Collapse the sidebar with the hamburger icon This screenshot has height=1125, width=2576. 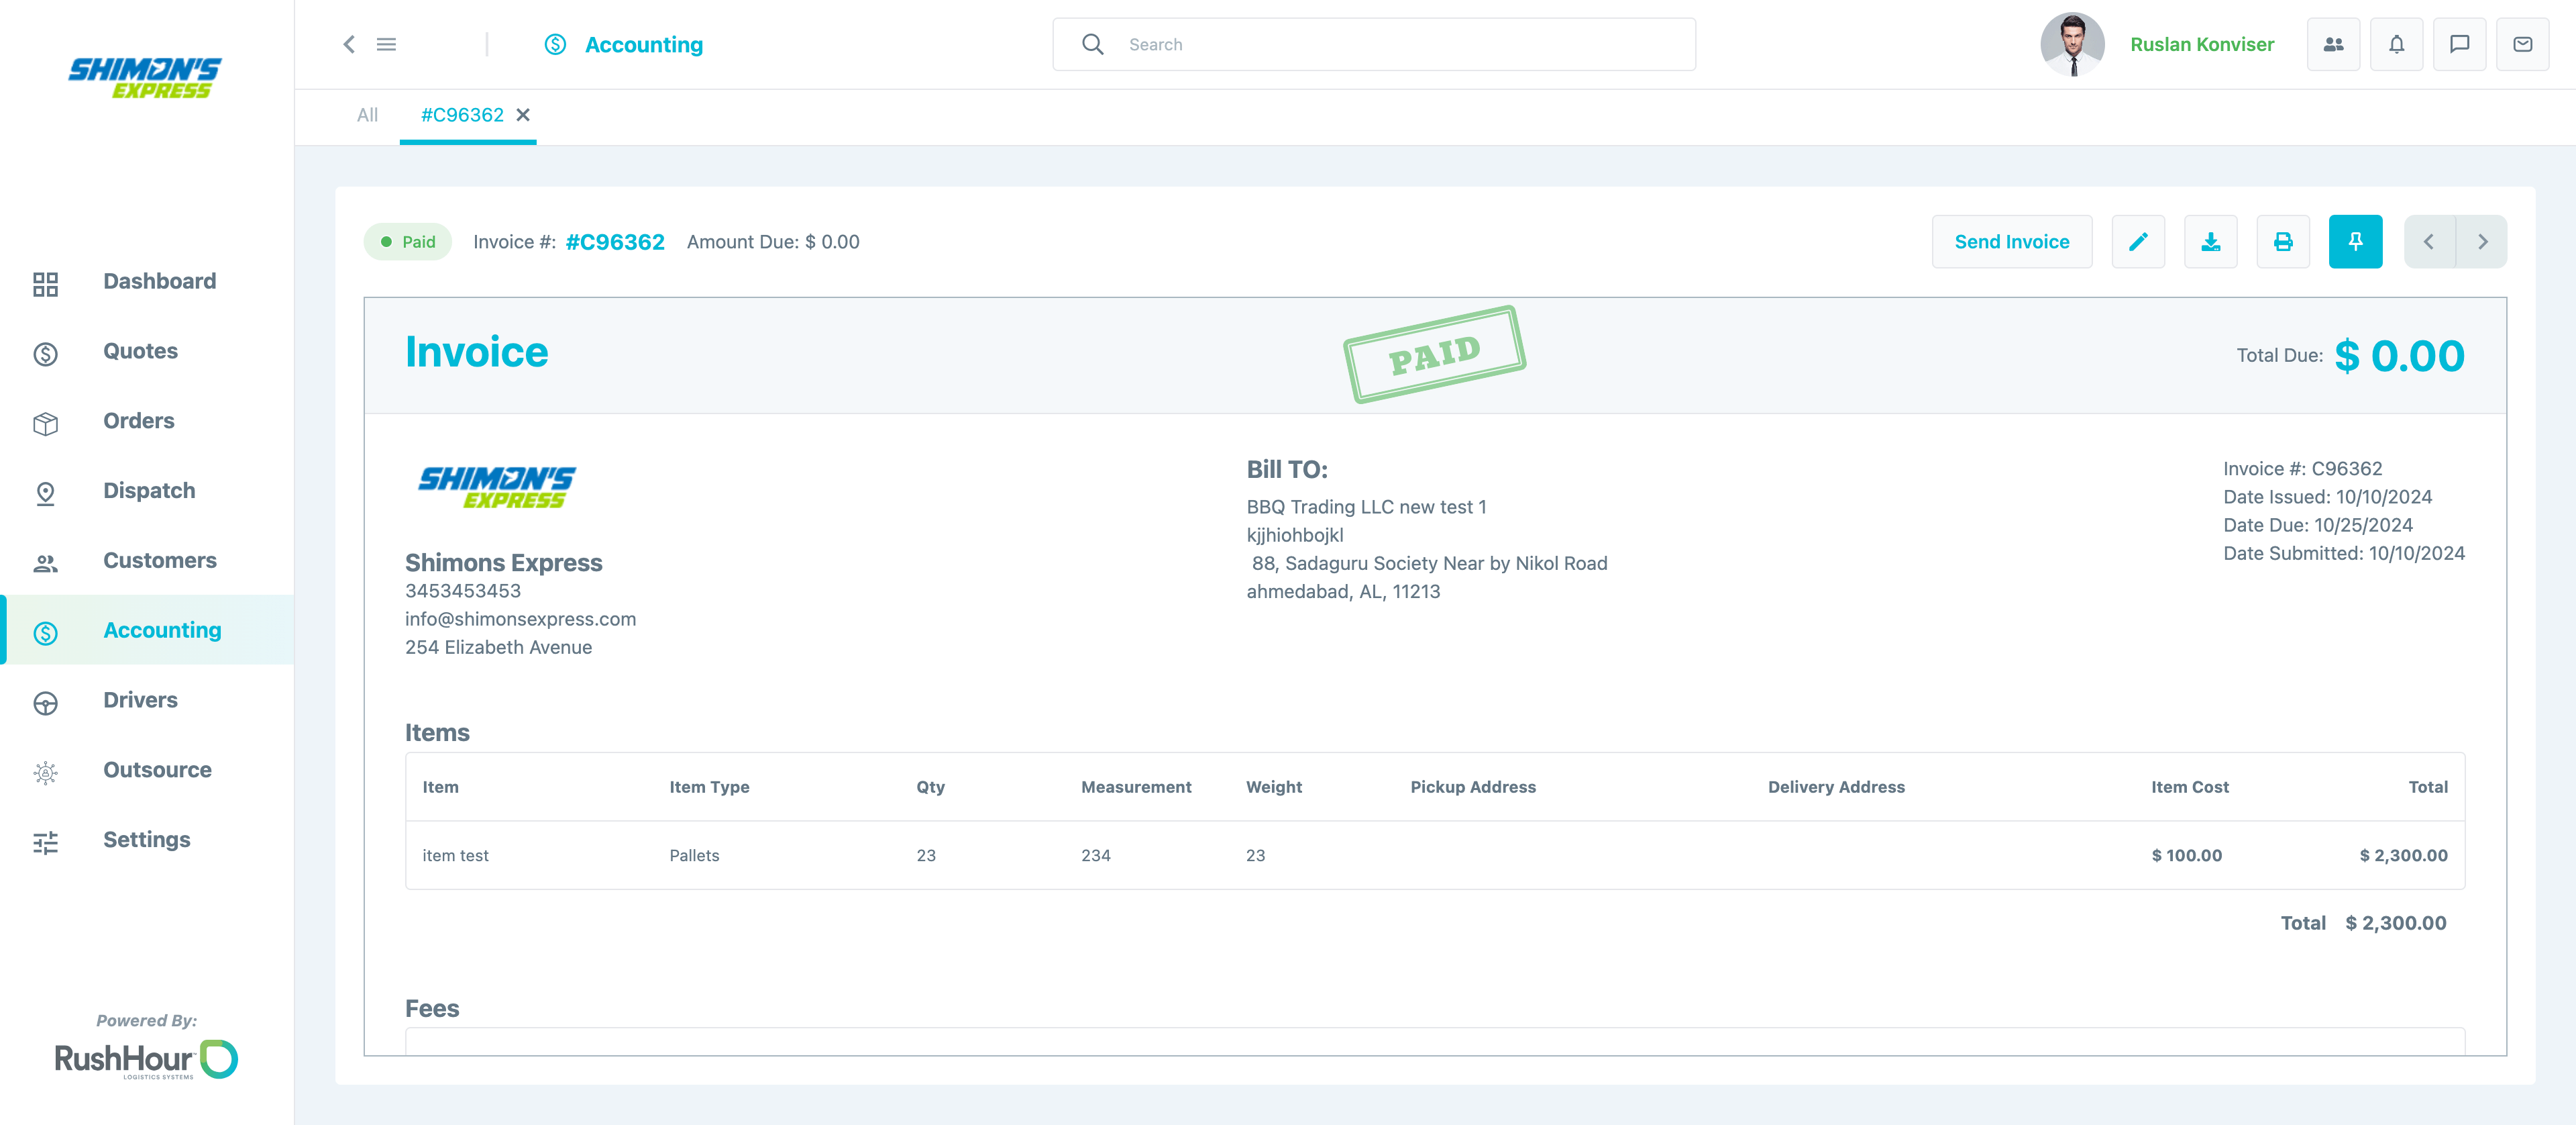point(387,44)
